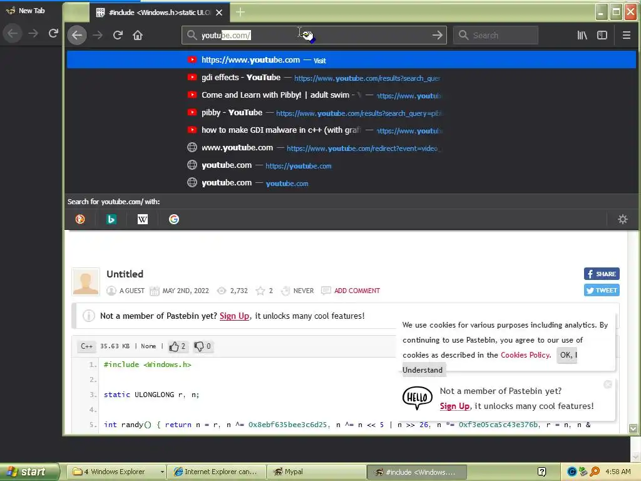This screenshot has width=641, height=481.
Task: Open the 4 Windows Explorer taskbar group
Action: [118, 472]
